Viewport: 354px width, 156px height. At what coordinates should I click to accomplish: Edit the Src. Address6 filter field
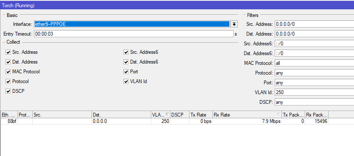[314, 44]
